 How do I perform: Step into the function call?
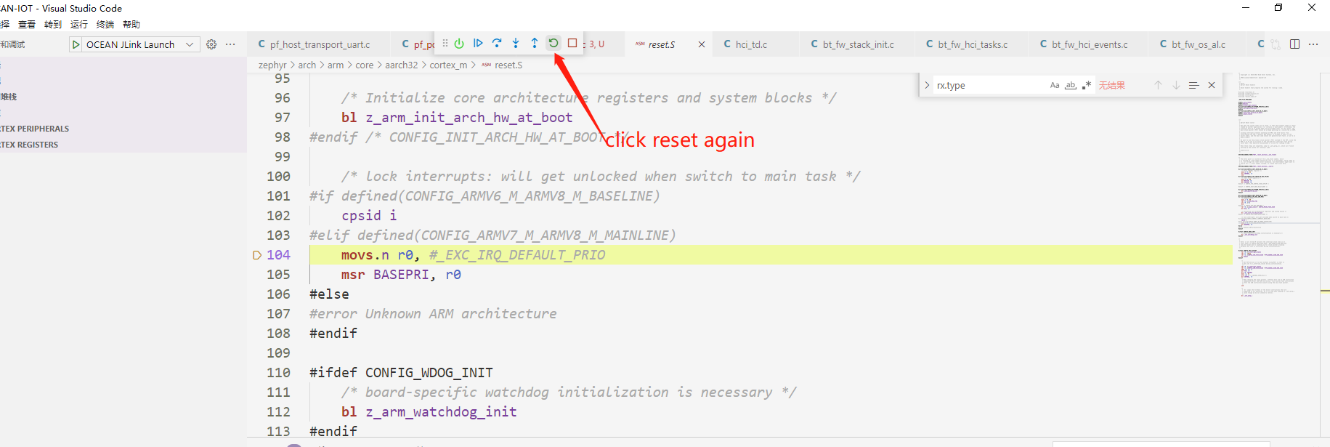click(x=516, y=44)
